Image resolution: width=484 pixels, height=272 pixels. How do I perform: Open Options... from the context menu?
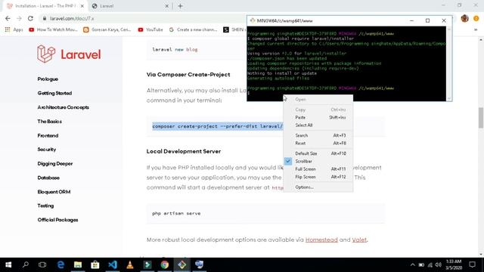coord(318,187)
